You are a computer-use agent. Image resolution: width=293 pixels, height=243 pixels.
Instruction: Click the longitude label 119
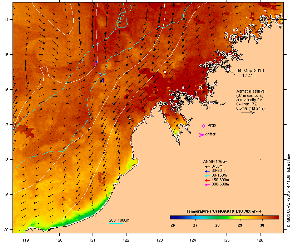[x=26, y=240]
